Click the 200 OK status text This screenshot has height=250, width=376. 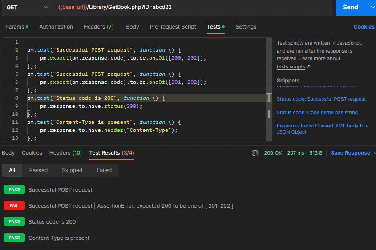[x=273, y=153]
